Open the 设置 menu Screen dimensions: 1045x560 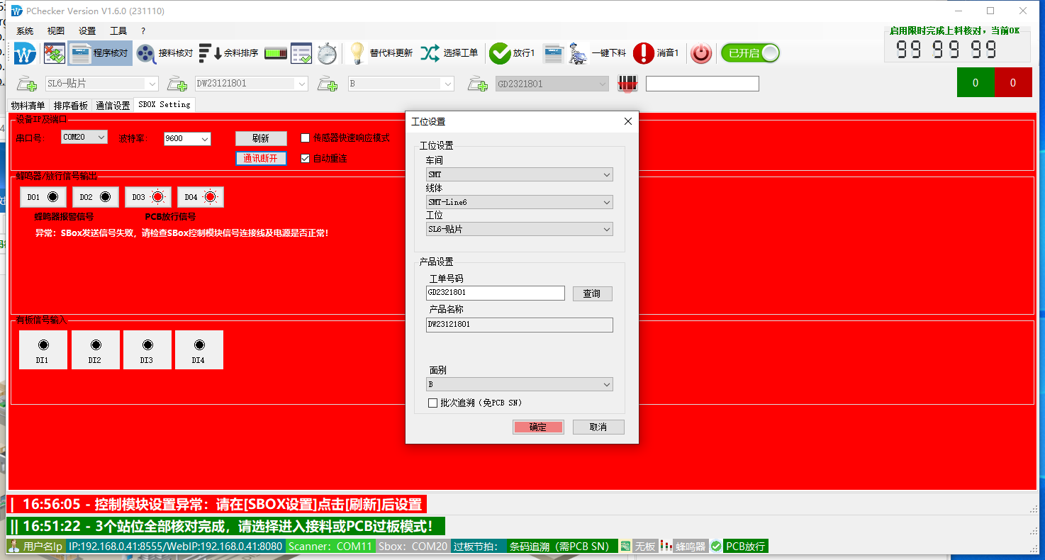(87, 31)
